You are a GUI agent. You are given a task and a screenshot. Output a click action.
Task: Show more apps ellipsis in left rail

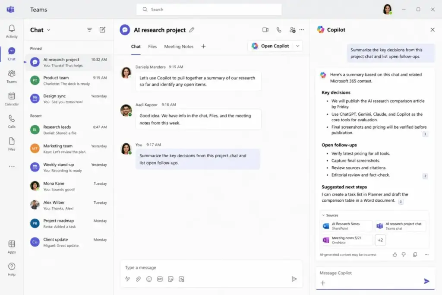[x=12, y=166]
